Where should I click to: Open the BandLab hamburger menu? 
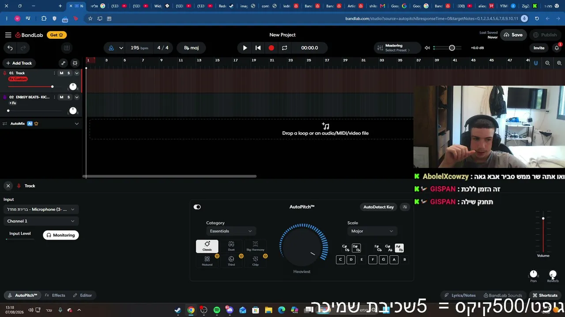coord(8,35)
